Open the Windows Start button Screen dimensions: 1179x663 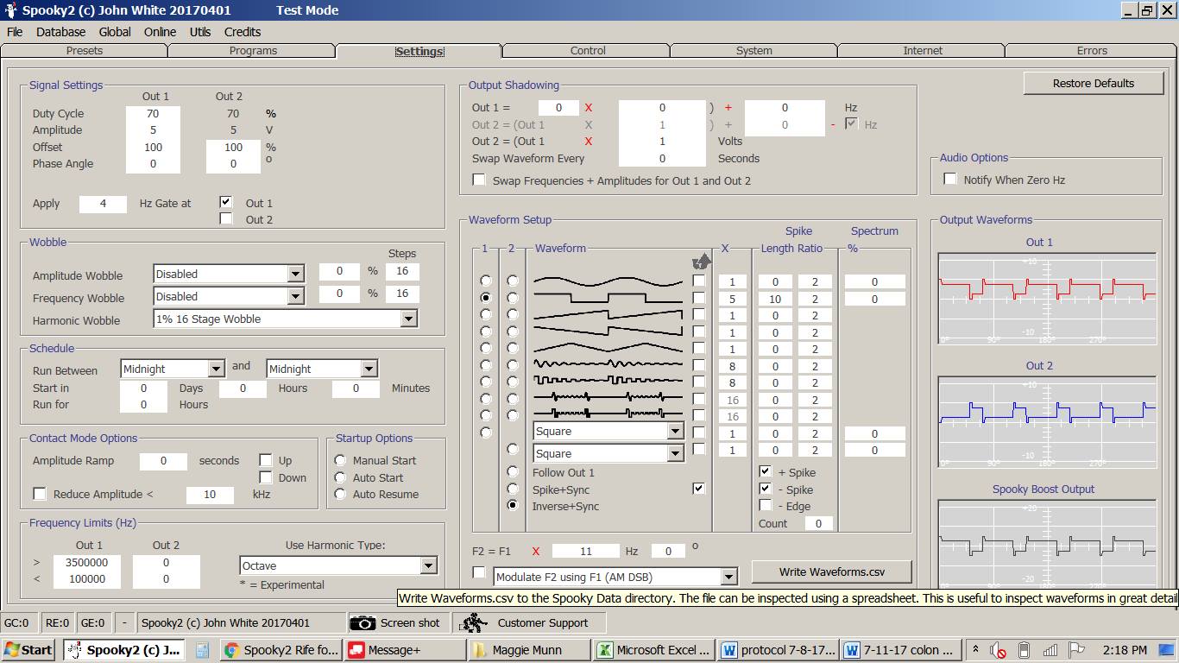click(28, 650)
